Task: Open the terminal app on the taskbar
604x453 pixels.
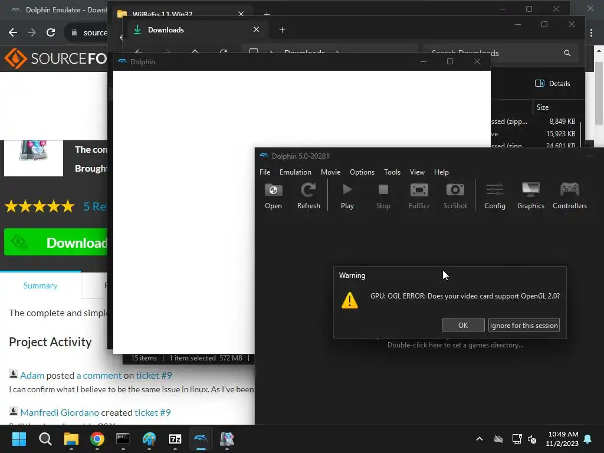Action: tap(123, 439)
